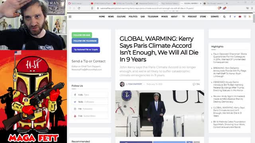Click the John Kerry article photo
Image resolution: width=255 pixels, height=143 pixels.
point(159,114)
